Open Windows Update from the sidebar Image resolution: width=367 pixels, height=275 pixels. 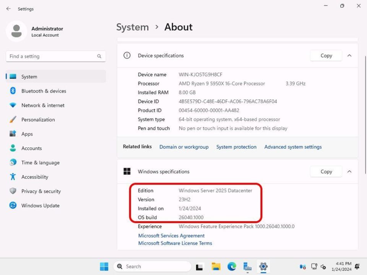click(39, 205)
